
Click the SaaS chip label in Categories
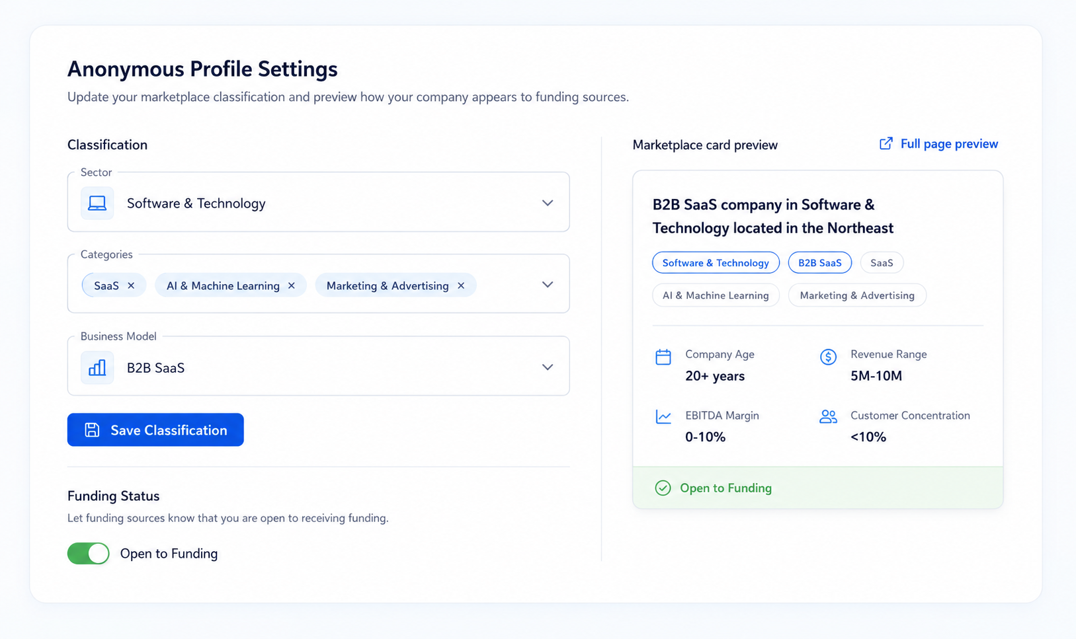[106, 285]
